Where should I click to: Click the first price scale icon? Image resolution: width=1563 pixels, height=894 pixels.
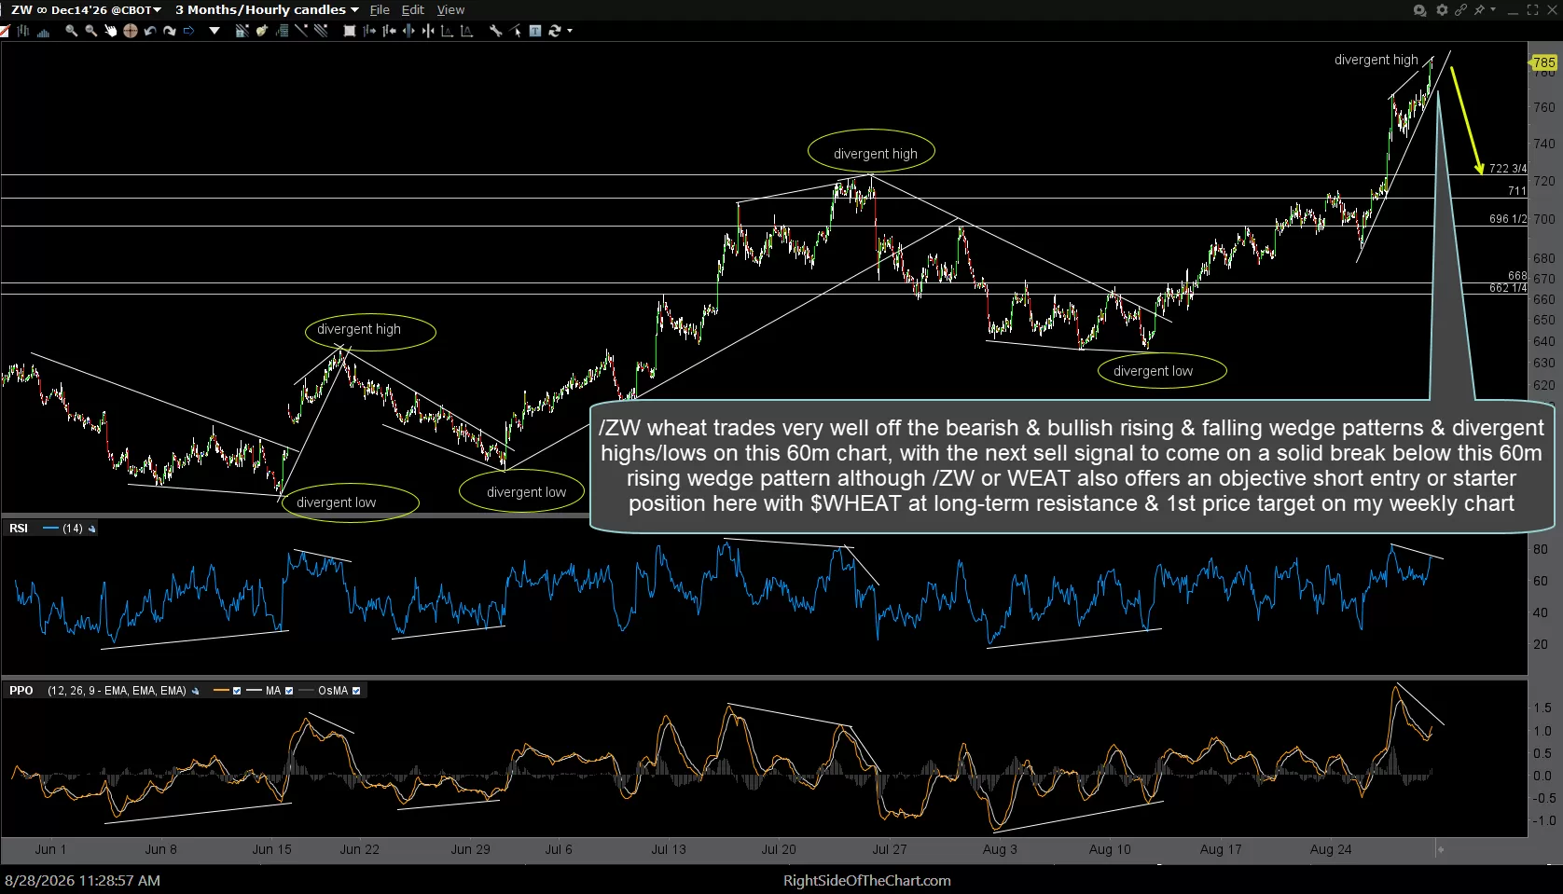tap(448, 31)
